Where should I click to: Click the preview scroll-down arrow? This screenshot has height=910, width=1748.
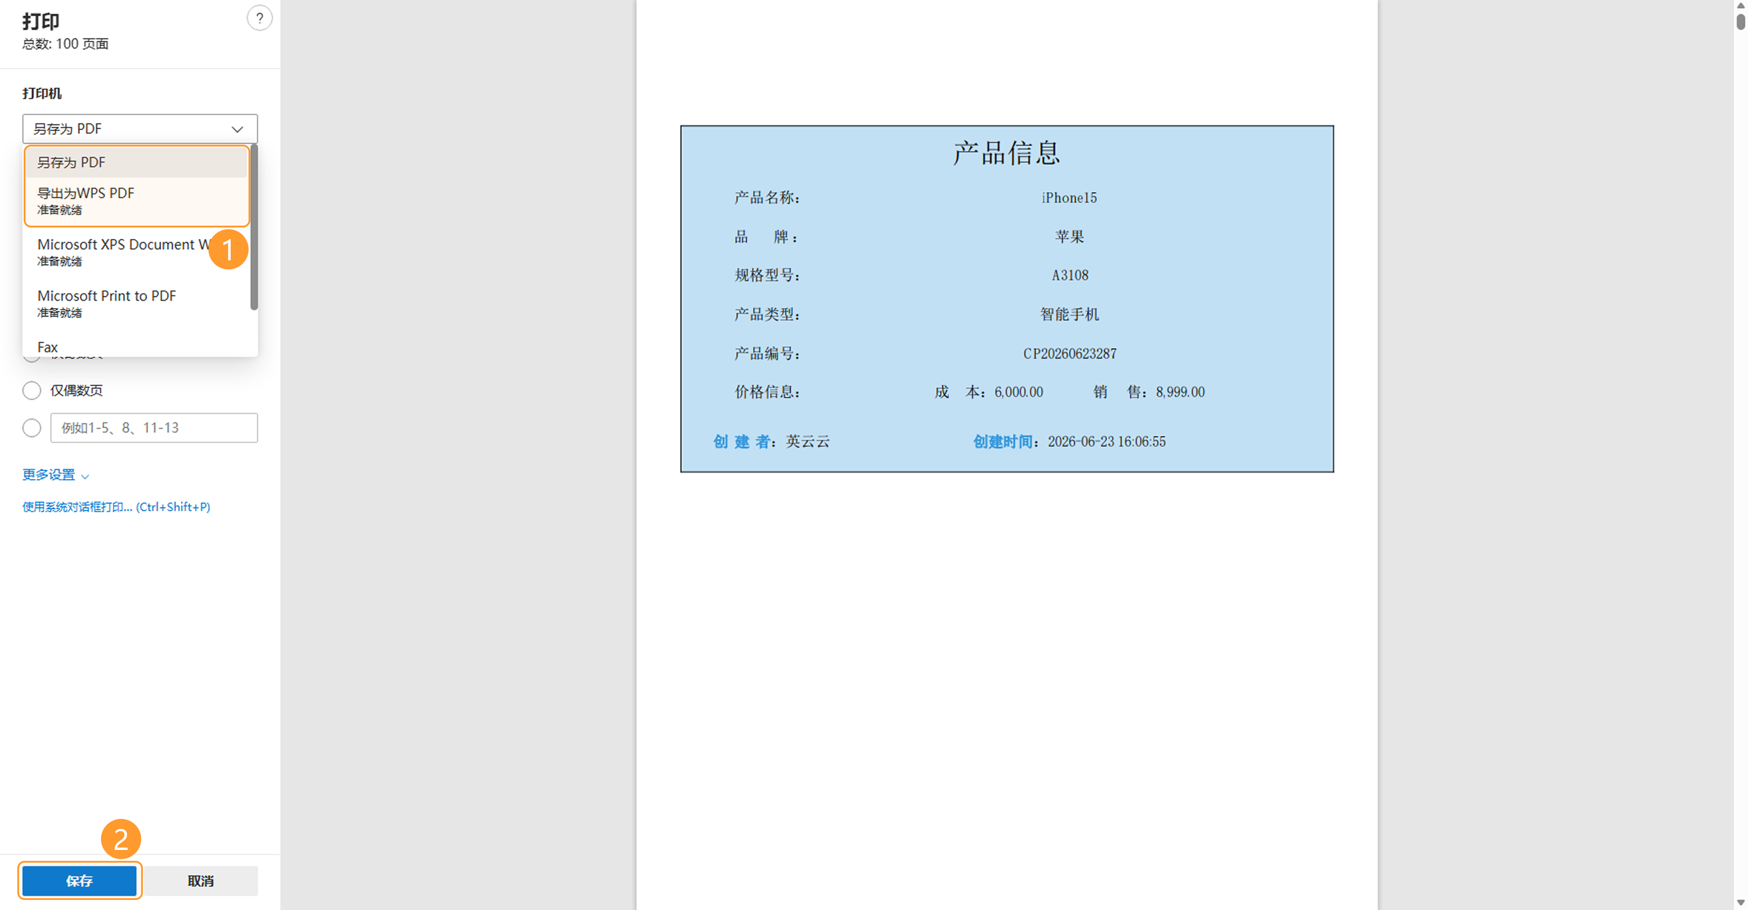coord(1741,903)
